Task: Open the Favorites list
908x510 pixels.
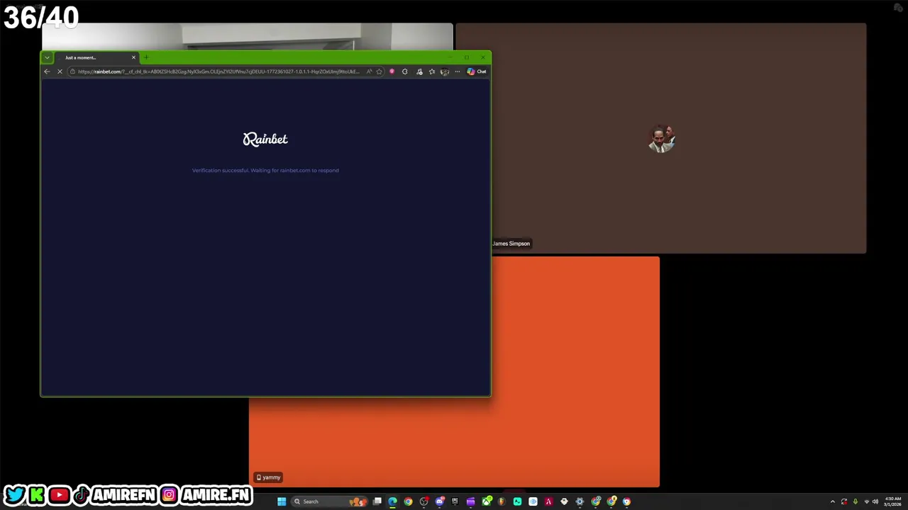Action: (x=431, y=72)
